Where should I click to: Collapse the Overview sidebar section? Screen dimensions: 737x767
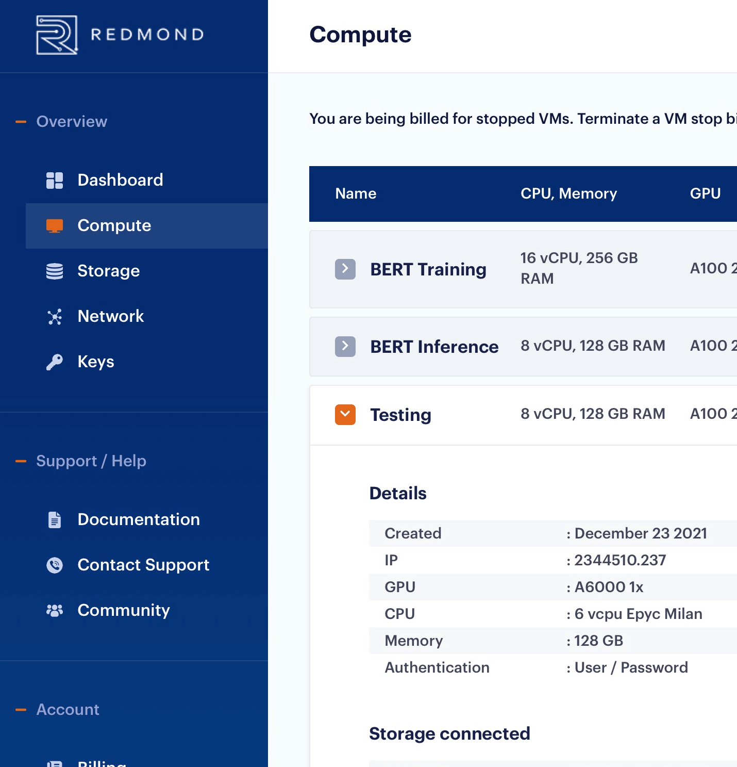coord(21,122)
